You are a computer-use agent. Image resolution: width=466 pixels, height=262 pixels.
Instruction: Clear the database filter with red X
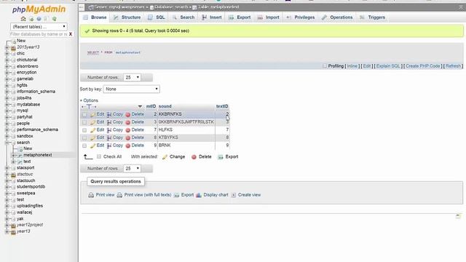pos(71,34)
